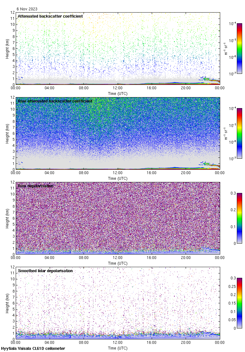The height and width of the screenshot is (352, 245).
Task: Click the 10⁻⁶ tick on the raw backscatter colour bar
Action: (x=232, y=142)
